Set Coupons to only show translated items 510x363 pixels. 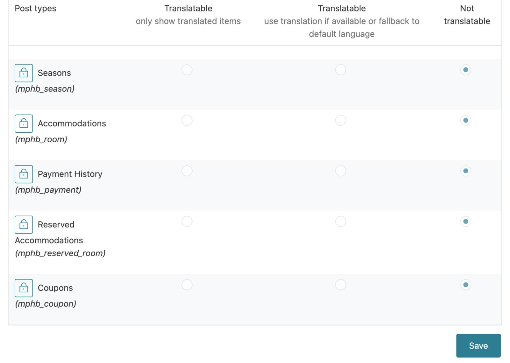[187, 285]
